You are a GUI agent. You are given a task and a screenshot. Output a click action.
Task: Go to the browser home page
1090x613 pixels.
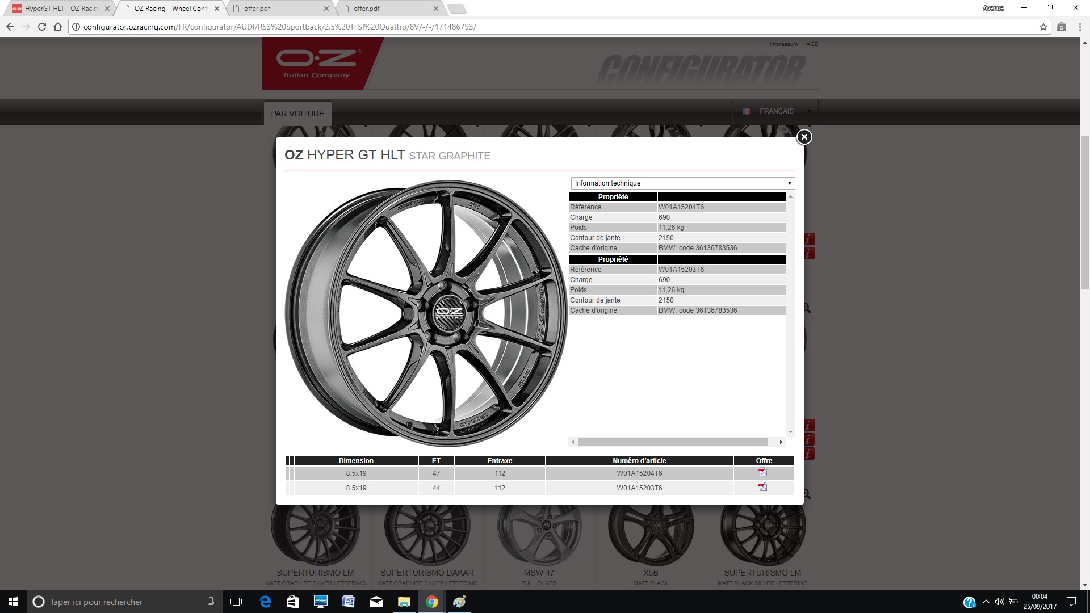tap(58, 27)
